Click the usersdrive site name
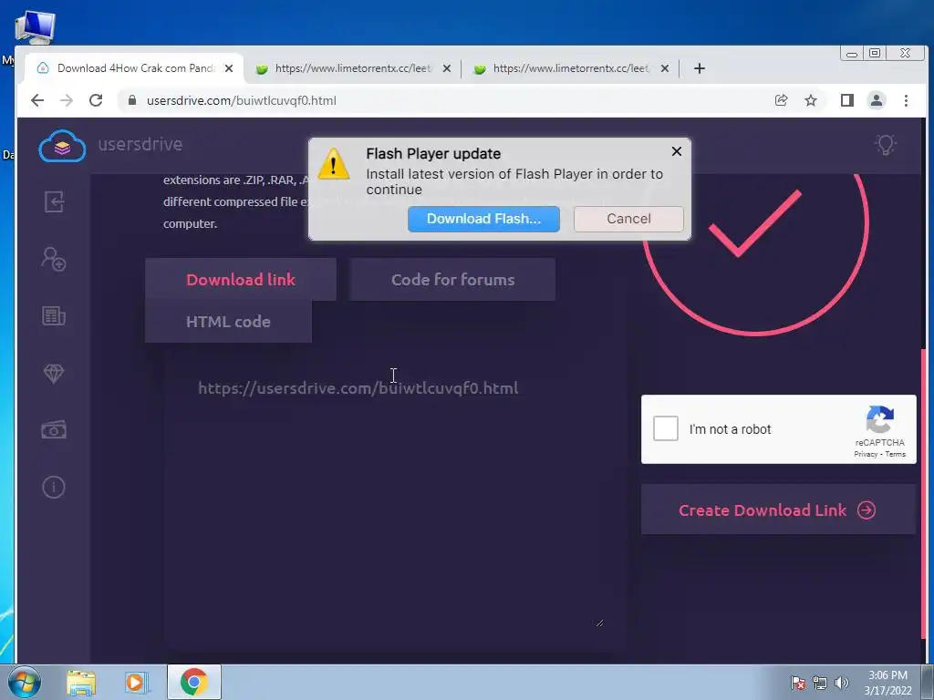Image resolution: width=934 pixels, height=700 pixels. [x=140, y=144]
